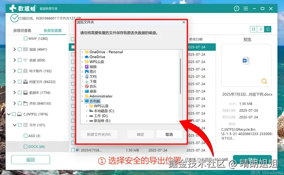Open the hamburger menu icon in title bar
The height and width of the screenshot is (175, 284).
[x=246, y=9]
